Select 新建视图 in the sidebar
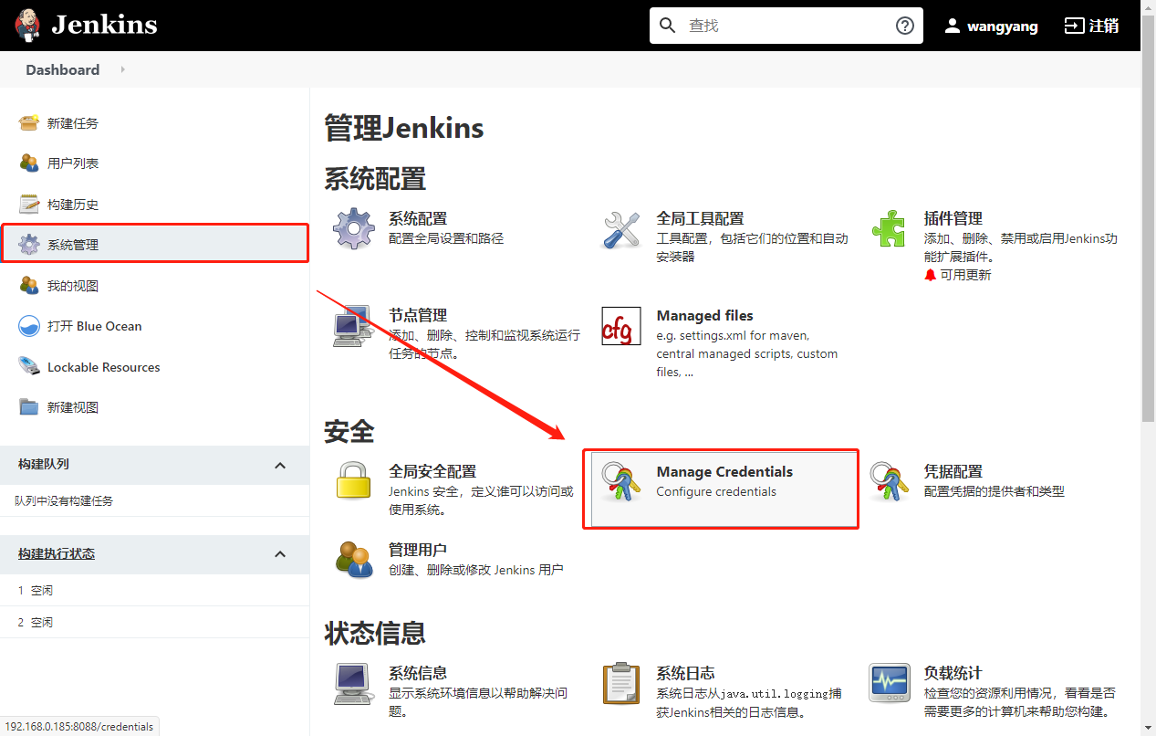Viewport: 1156px width, 736px height. (73, 407)
